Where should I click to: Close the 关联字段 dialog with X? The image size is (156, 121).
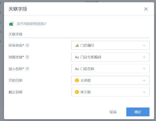146,9
